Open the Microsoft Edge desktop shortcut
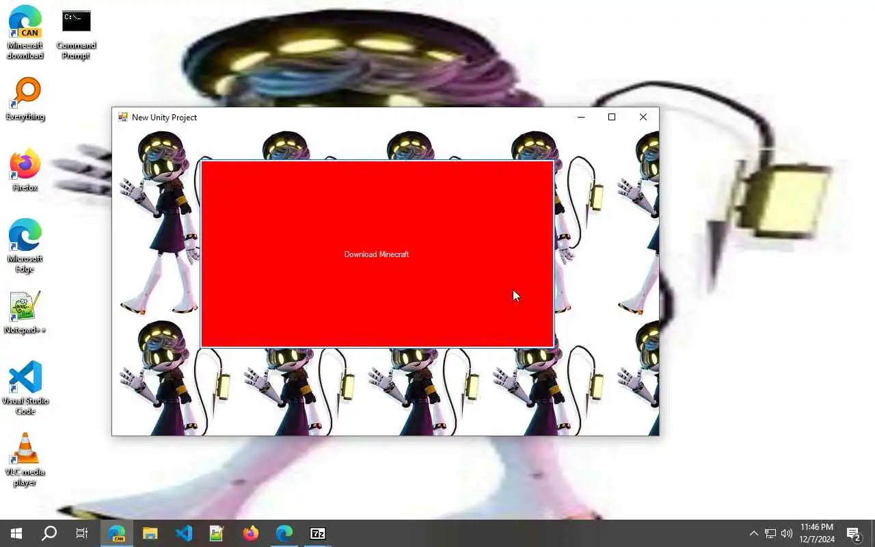The image size is (875, 547). click(x=25, y=246)
